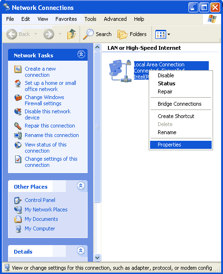Click Set up a home or small office network
223x274 pixels.
tap(51, 86)
